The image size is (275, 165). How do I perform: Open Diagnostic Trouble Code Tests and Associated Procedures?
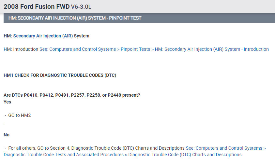click(64, 155)
